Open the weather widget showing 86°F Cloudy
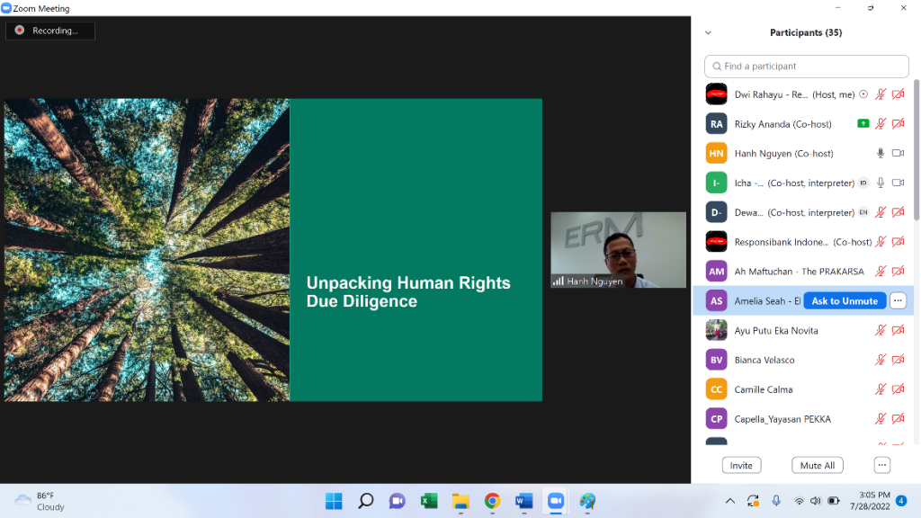The height and width of the screenshot is (518, 921). [40, 501]
